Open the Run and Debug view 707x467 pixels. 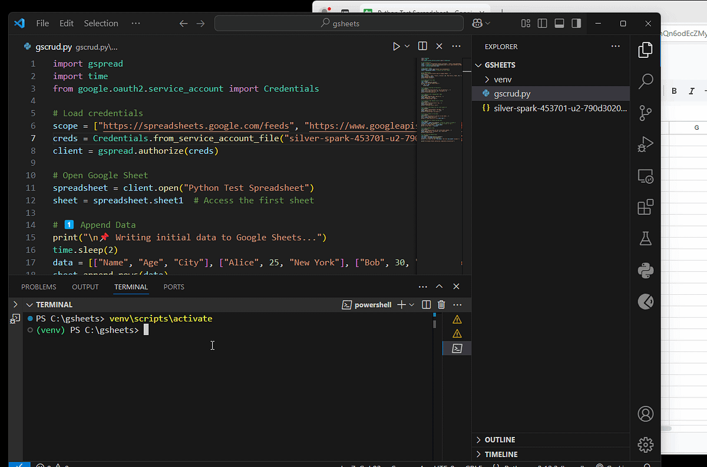[x=646, y=144]
